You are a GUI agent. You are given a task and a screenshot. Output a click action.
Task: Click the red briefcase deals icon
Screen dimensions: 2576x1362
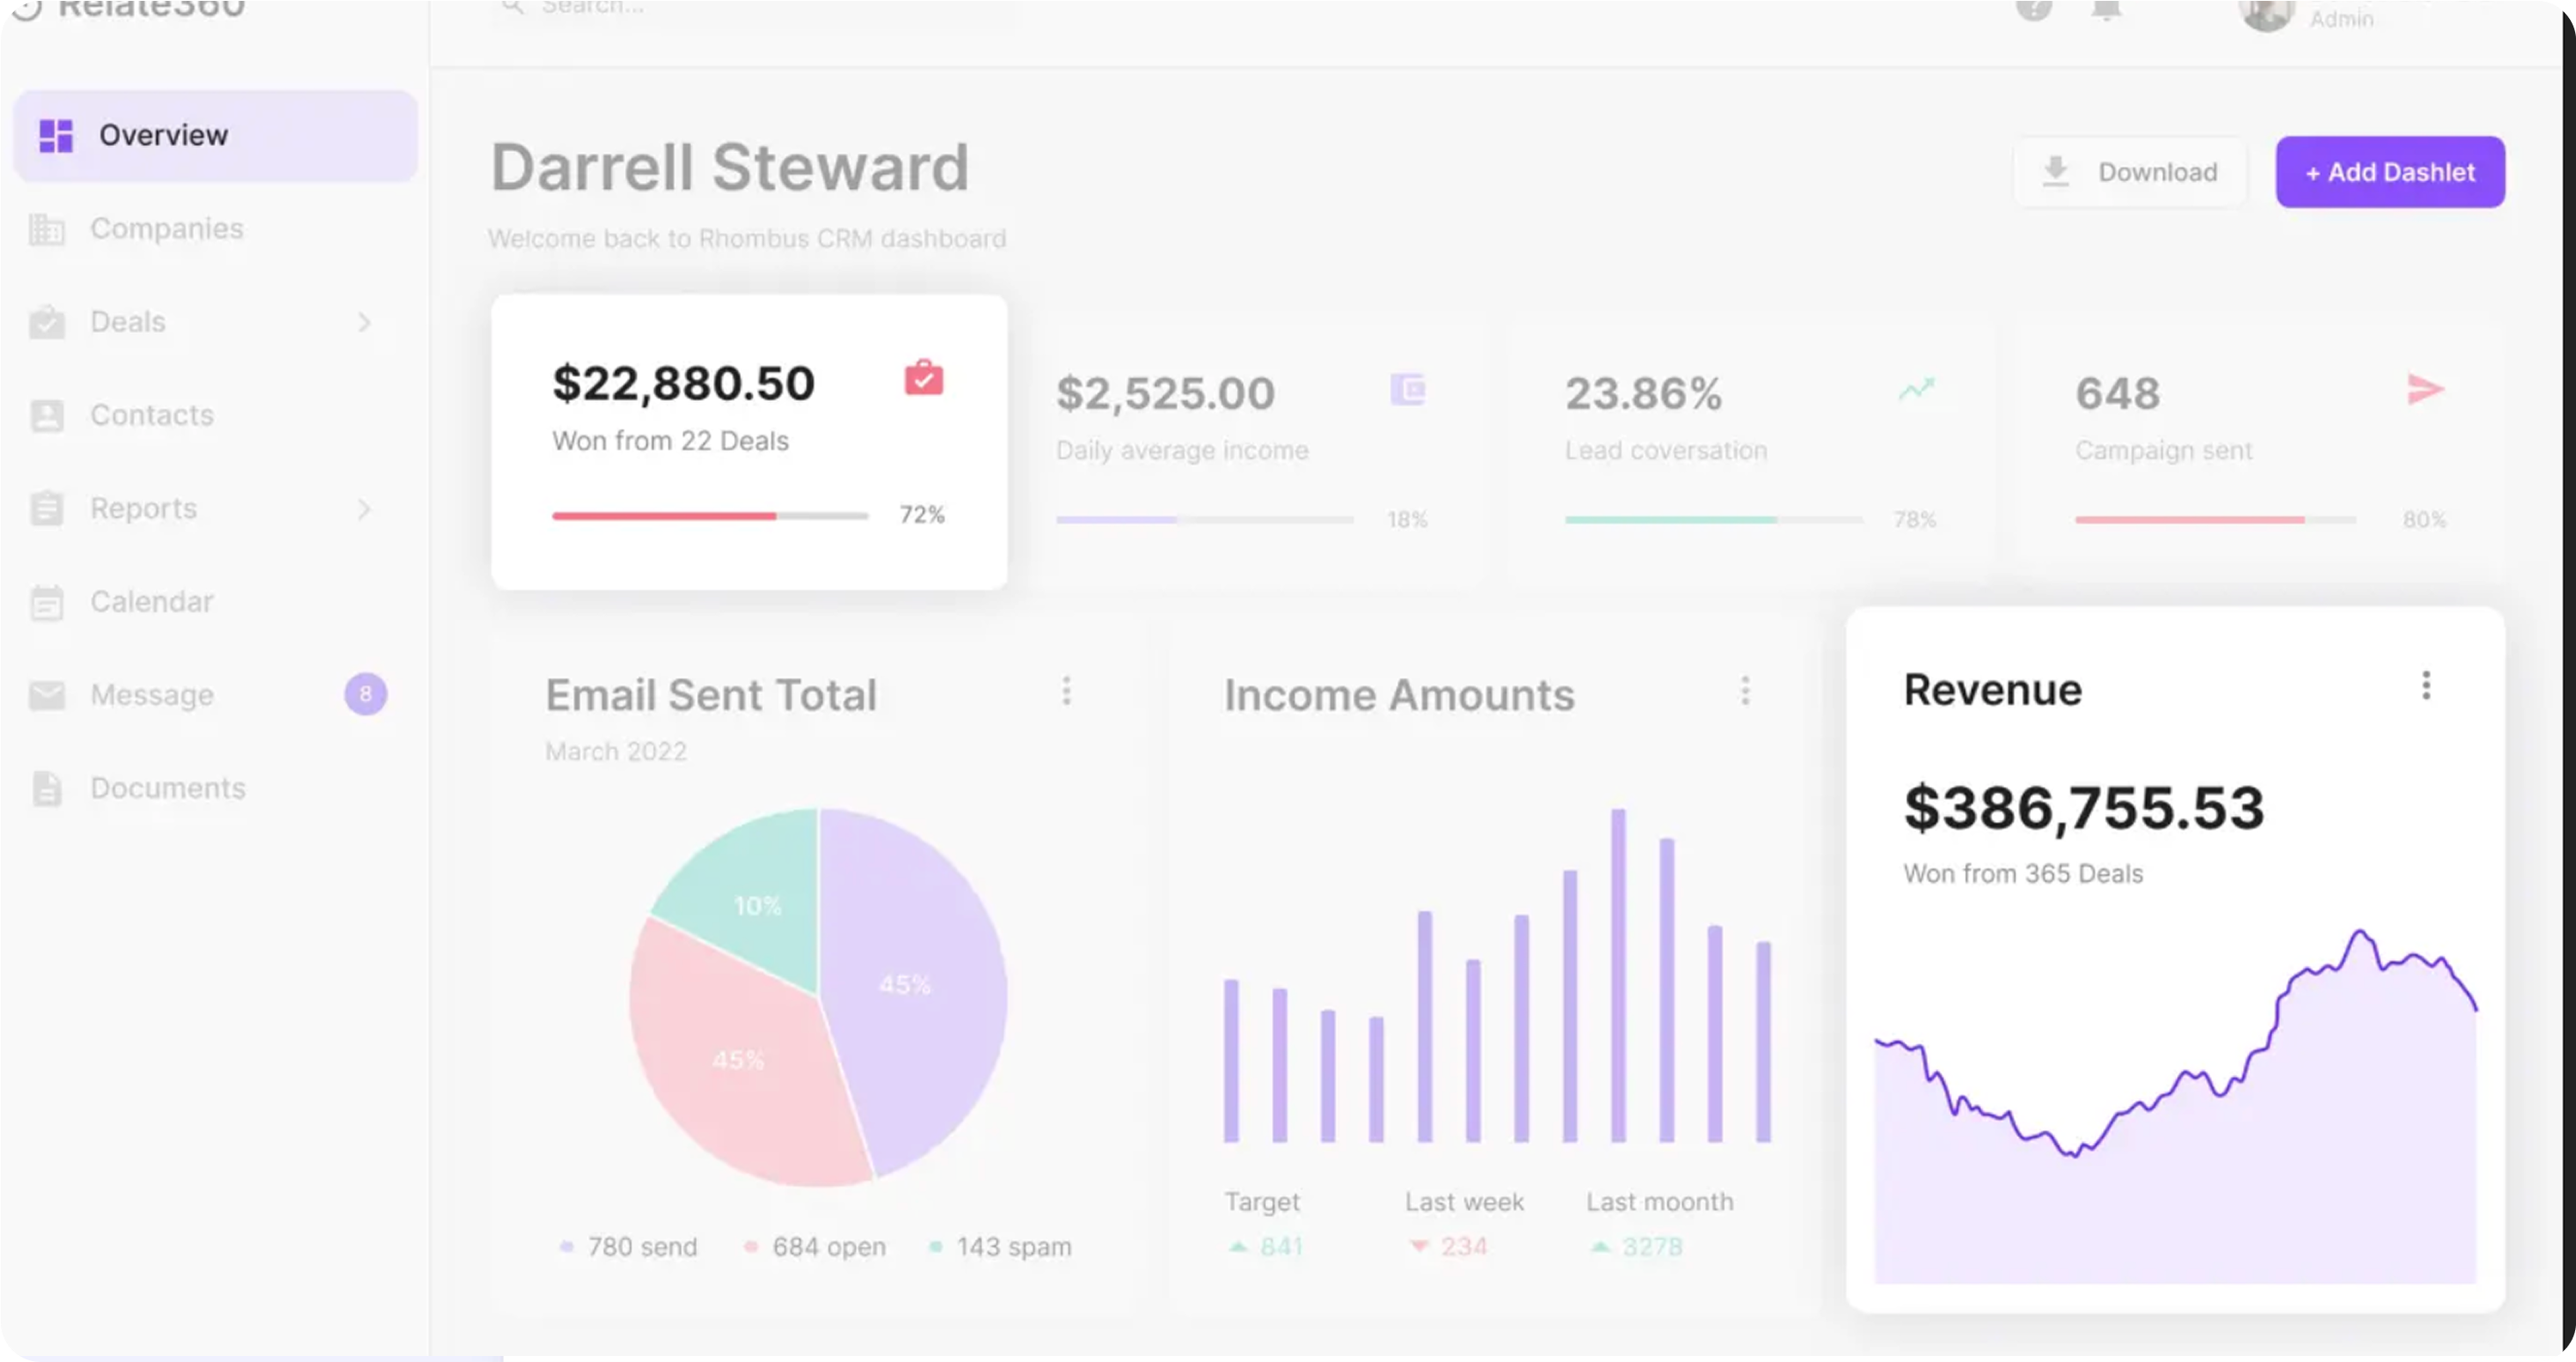click(x=923, y=378)
